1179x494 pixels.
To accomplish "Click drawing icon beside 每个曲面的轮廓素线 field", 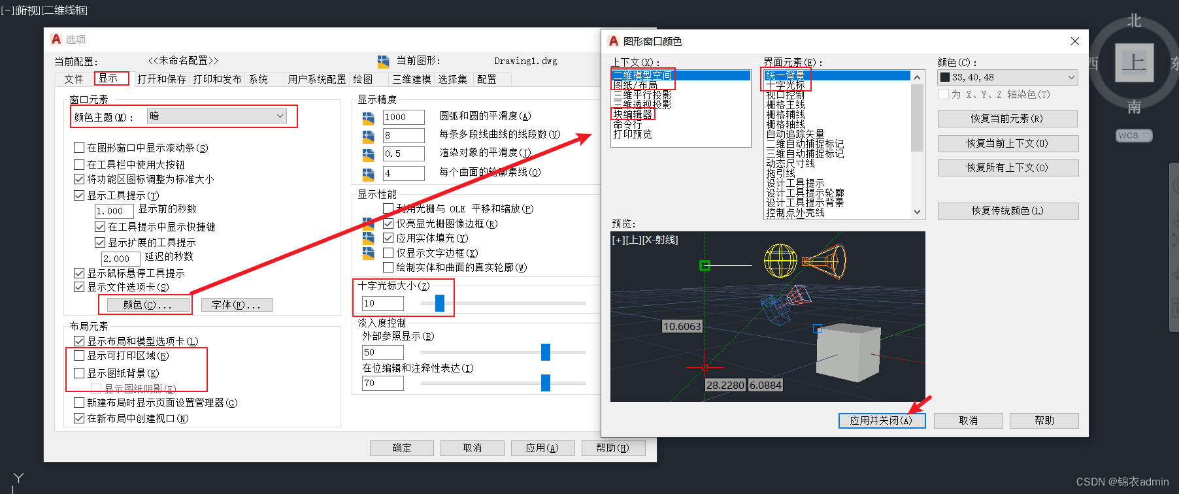I will tap(369, 174).
